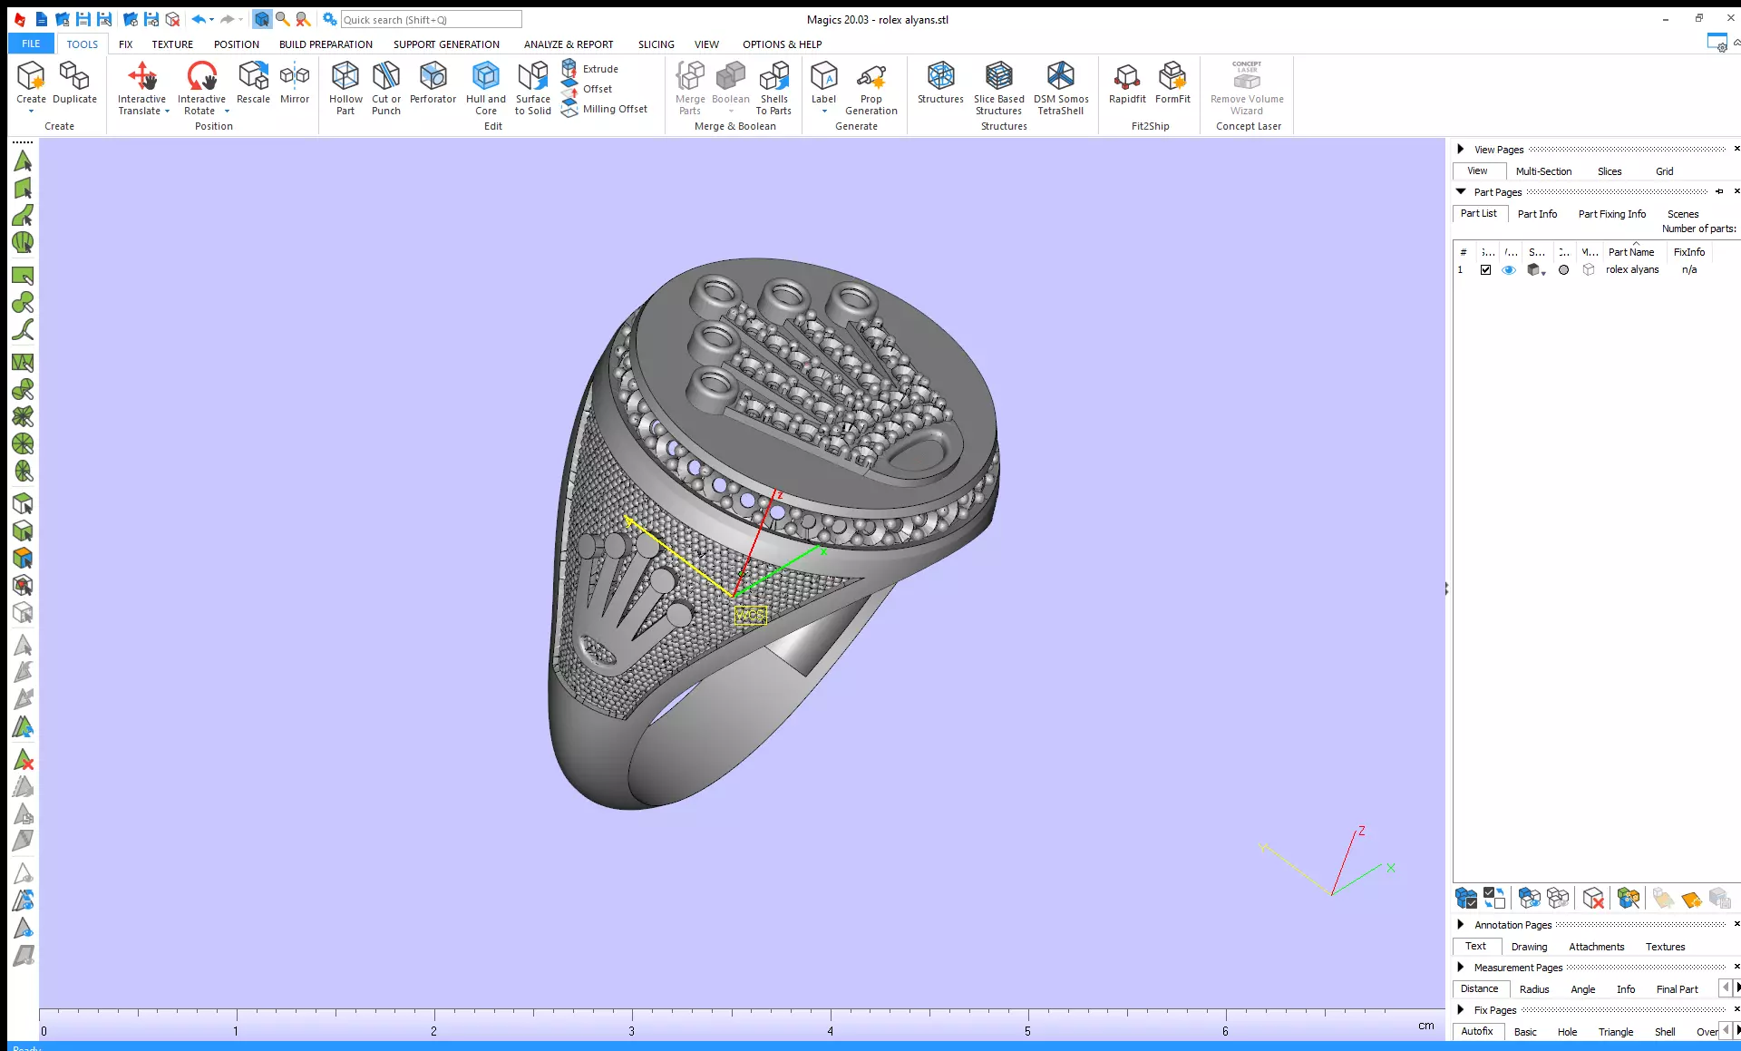Open the Interactive Translate dropdown arrow

tap(167, 112)
